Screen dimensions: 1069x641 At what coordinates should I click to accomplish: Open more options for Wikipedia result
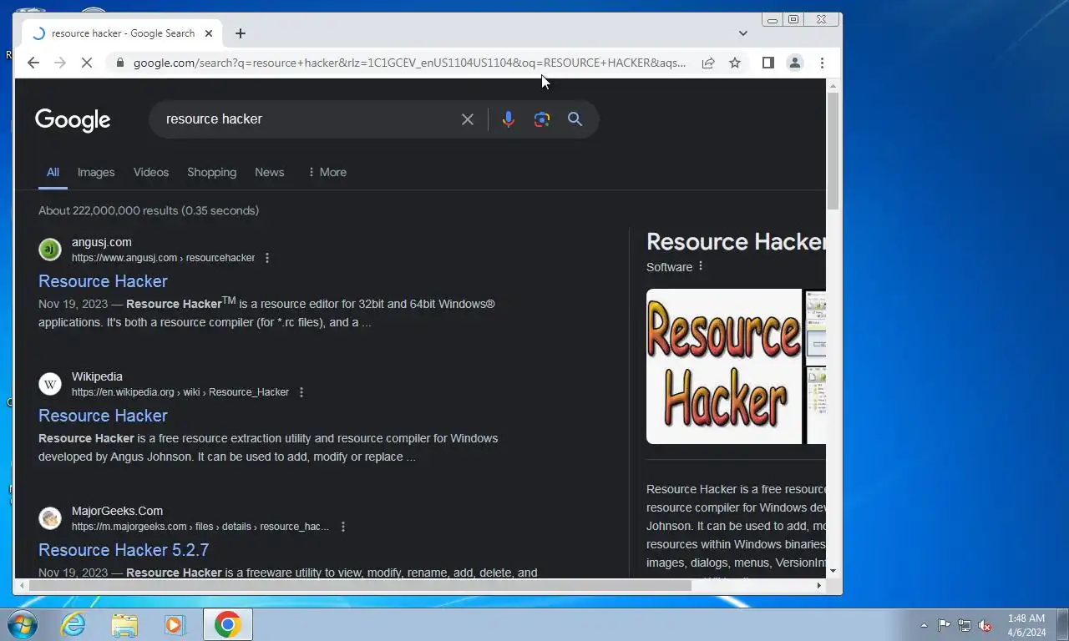(301, 392)
